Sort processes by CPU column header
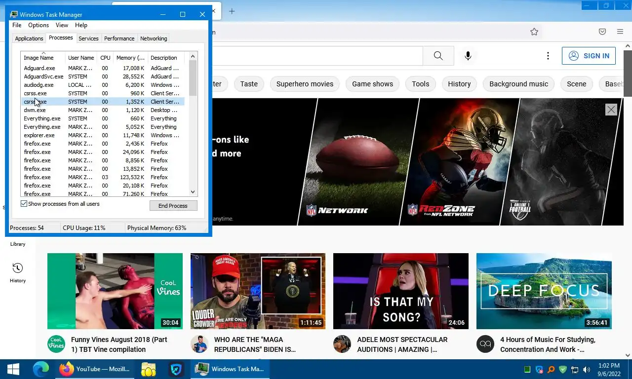Viewport: 632px width, 379px height. click(x=105, y=57)
